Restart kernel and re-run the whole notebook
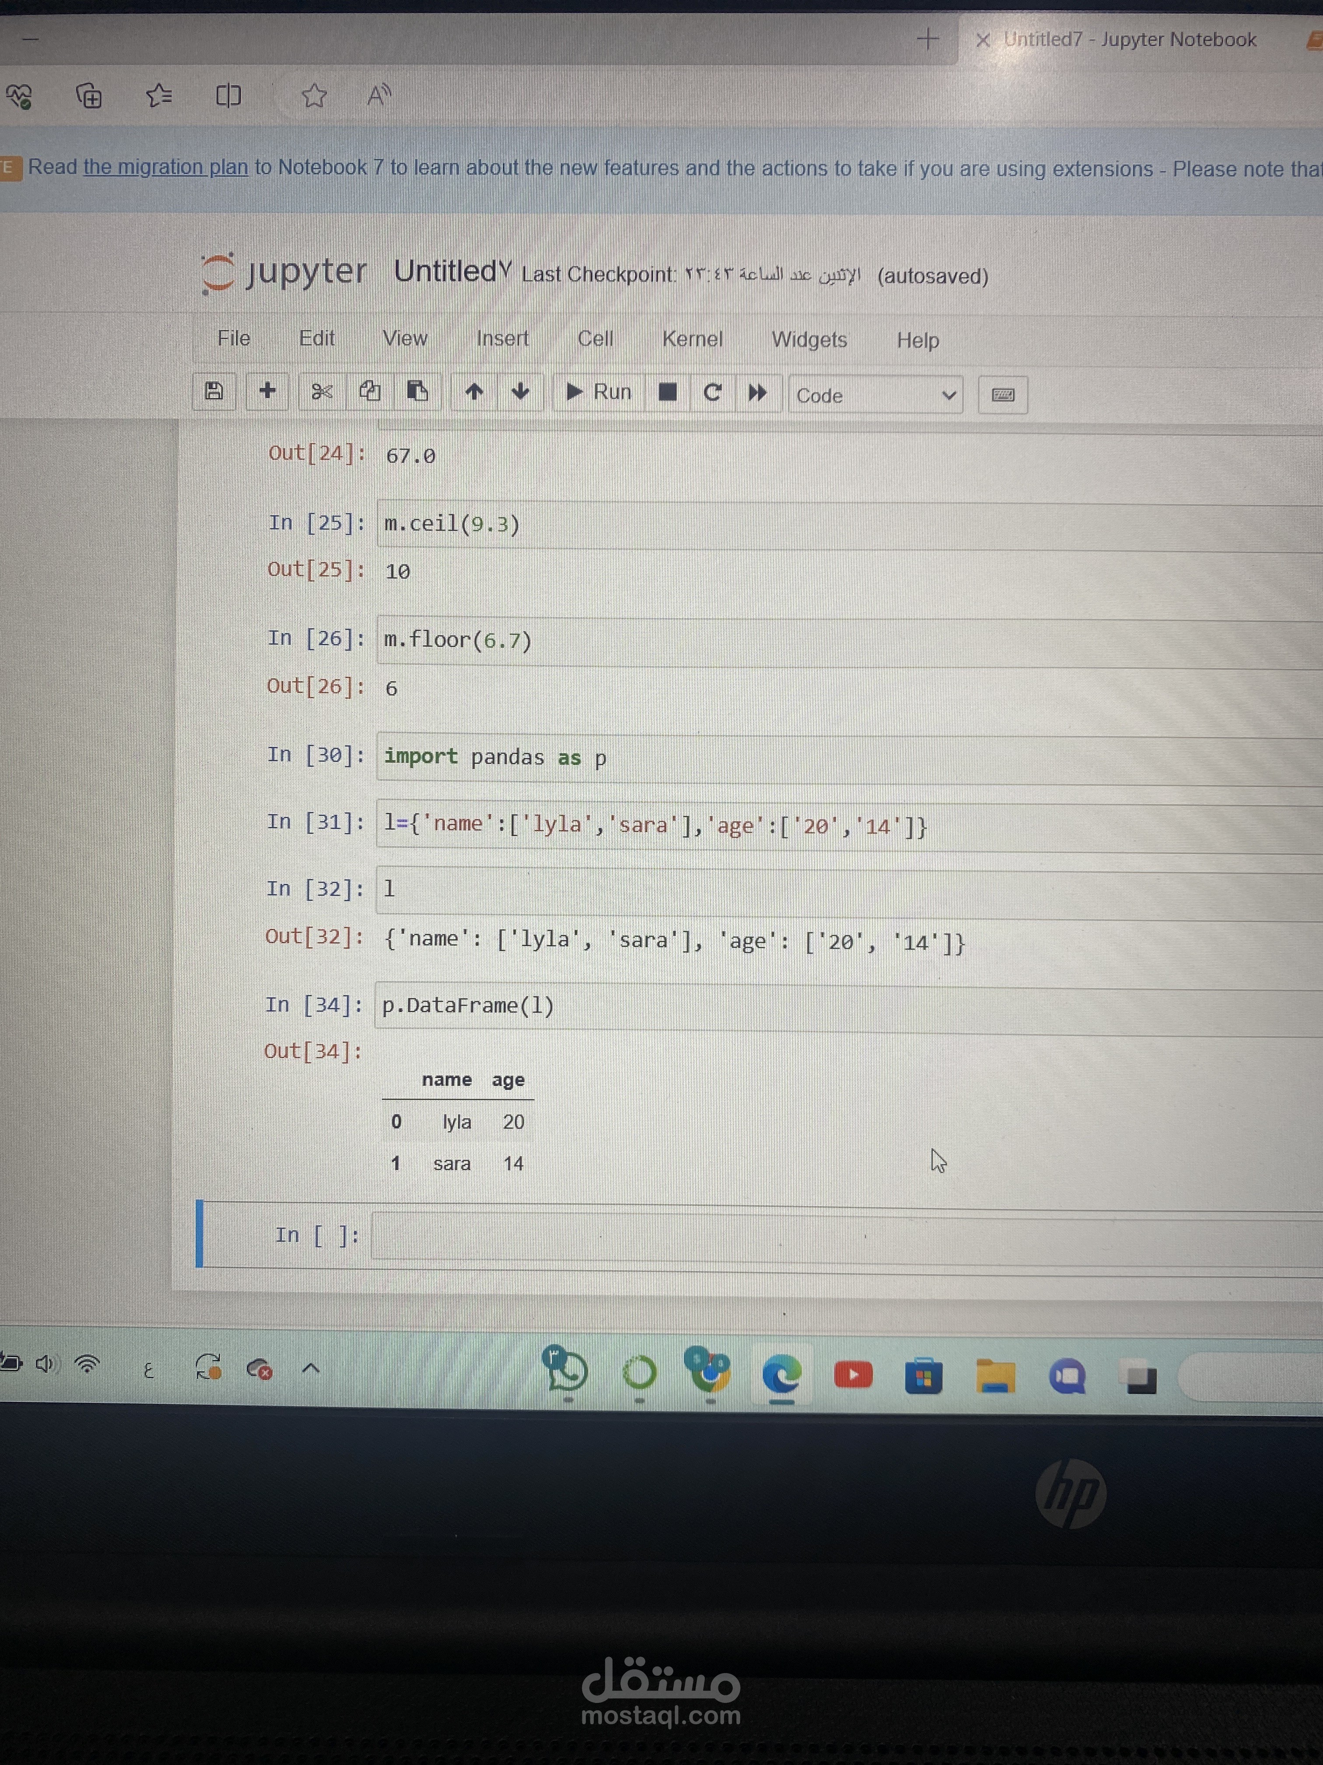Viewport: 1323px width, 1765px height. tap(757, 393)
